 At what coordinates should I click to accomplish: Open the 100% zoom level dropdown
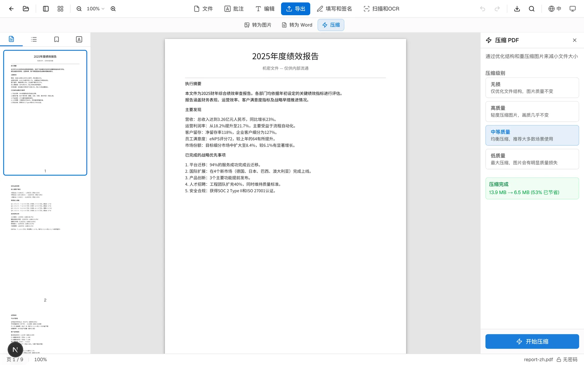(x=95, y=9)
